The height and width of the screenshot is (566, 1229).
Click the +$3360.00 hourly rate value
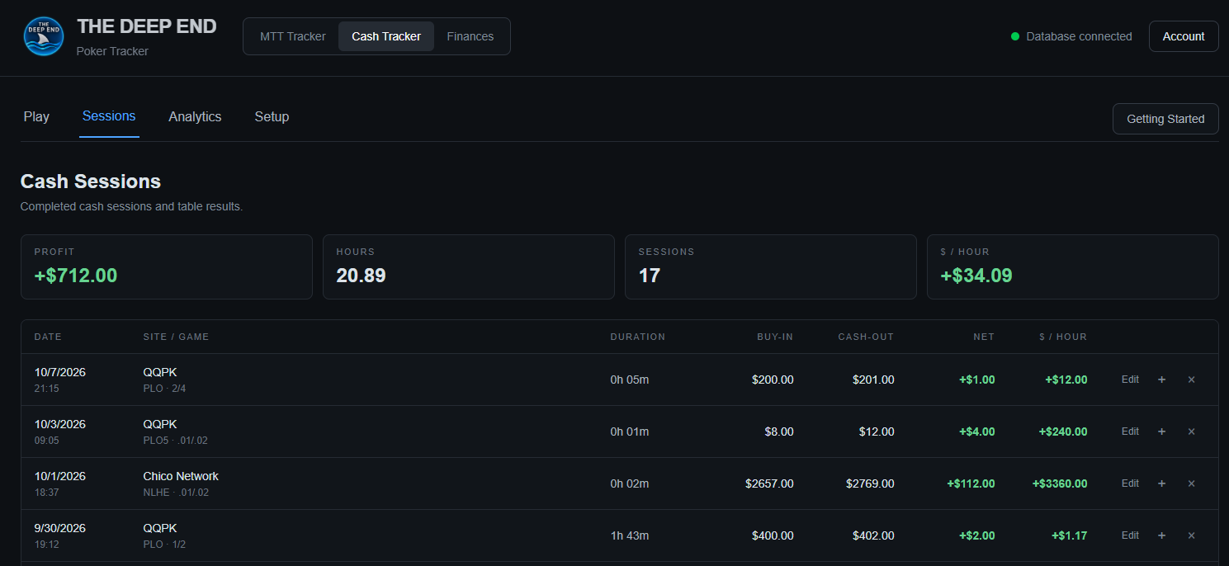click(x=1060, y=483)
